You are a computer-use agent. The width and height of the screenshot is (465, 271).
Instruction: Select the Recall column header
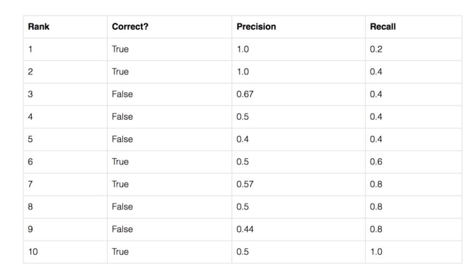[x=380, y=26]
